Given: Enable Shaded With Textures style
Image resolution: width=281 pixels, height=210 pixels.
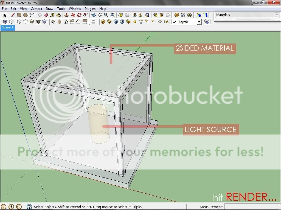Looking at the screenshot, I should 38,22.
